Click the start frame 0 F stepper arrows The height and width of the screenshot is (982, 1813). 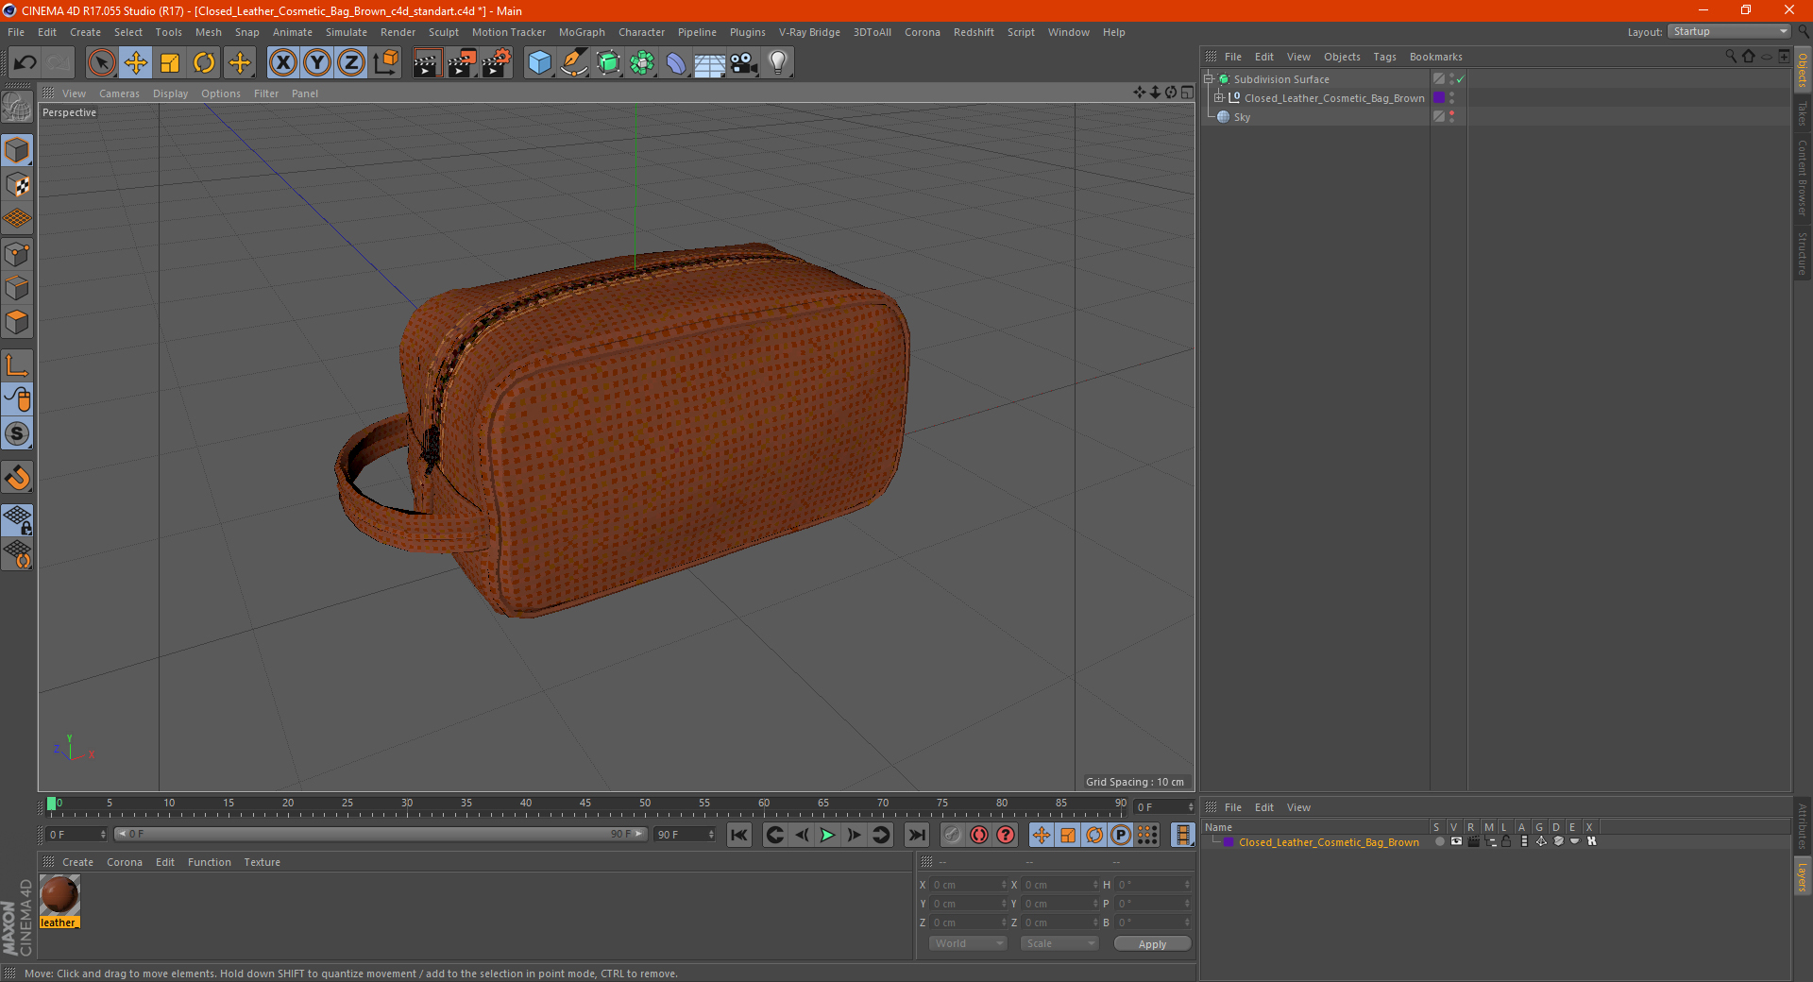point(103,835)
